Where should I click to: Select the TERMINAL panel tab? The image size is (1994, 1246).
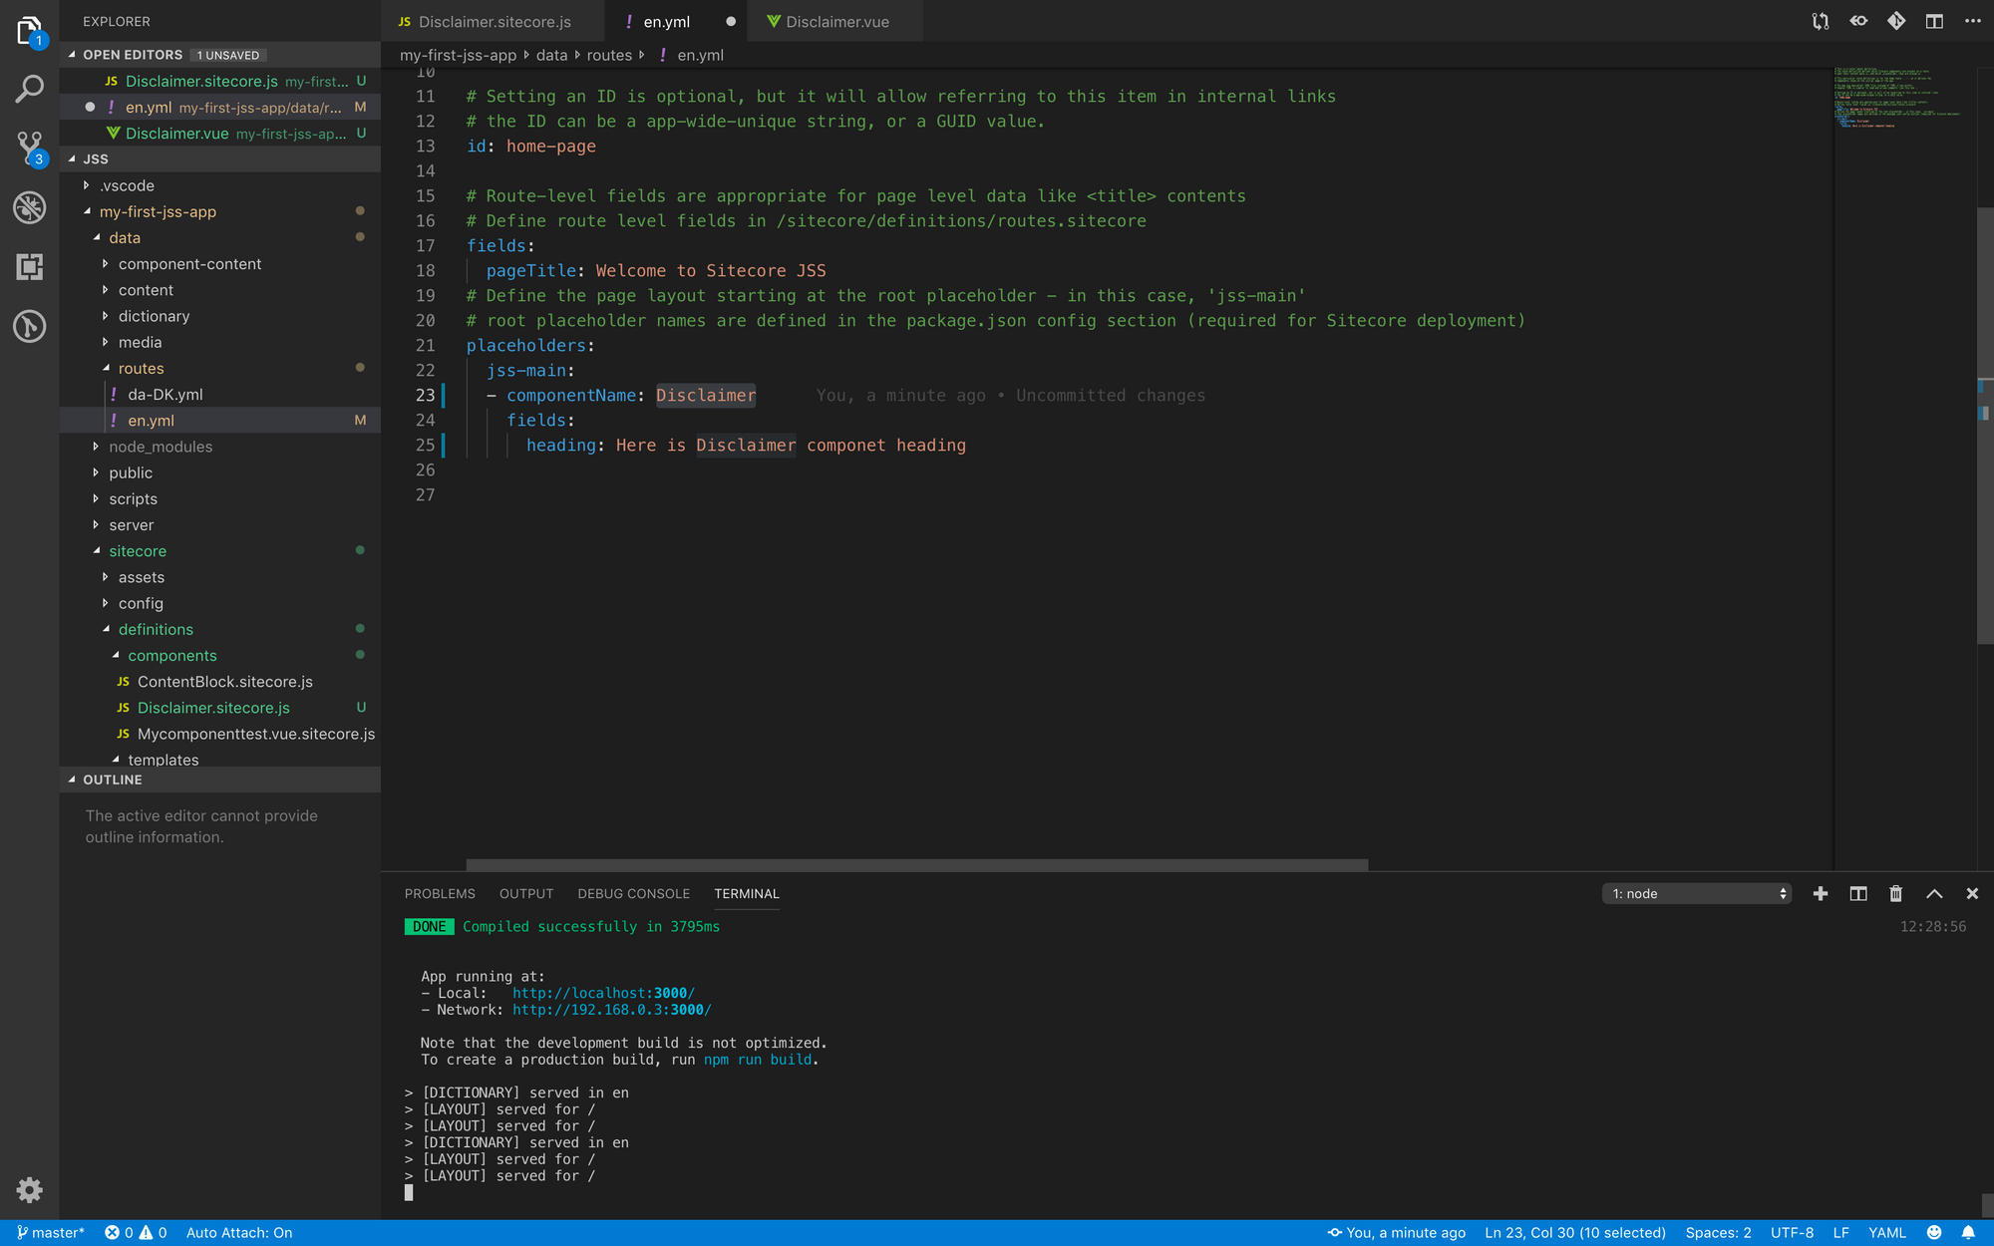pyautogui.click(x=747, y=893)
